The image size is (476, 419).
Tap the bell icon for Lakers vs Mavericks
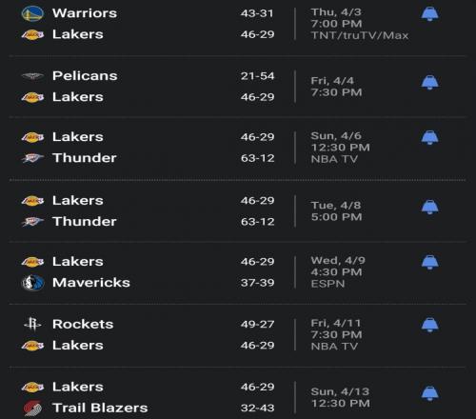click(430, 262)
